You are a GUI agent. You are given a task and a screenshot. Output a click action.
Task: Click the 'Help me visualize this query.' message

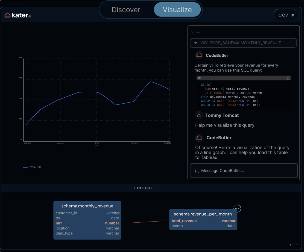[225, 125]
